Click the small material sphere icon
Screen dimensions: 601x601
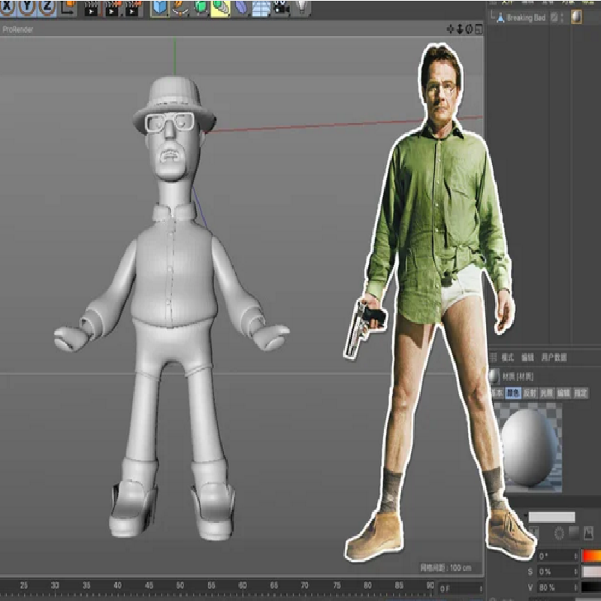(494, 376)
